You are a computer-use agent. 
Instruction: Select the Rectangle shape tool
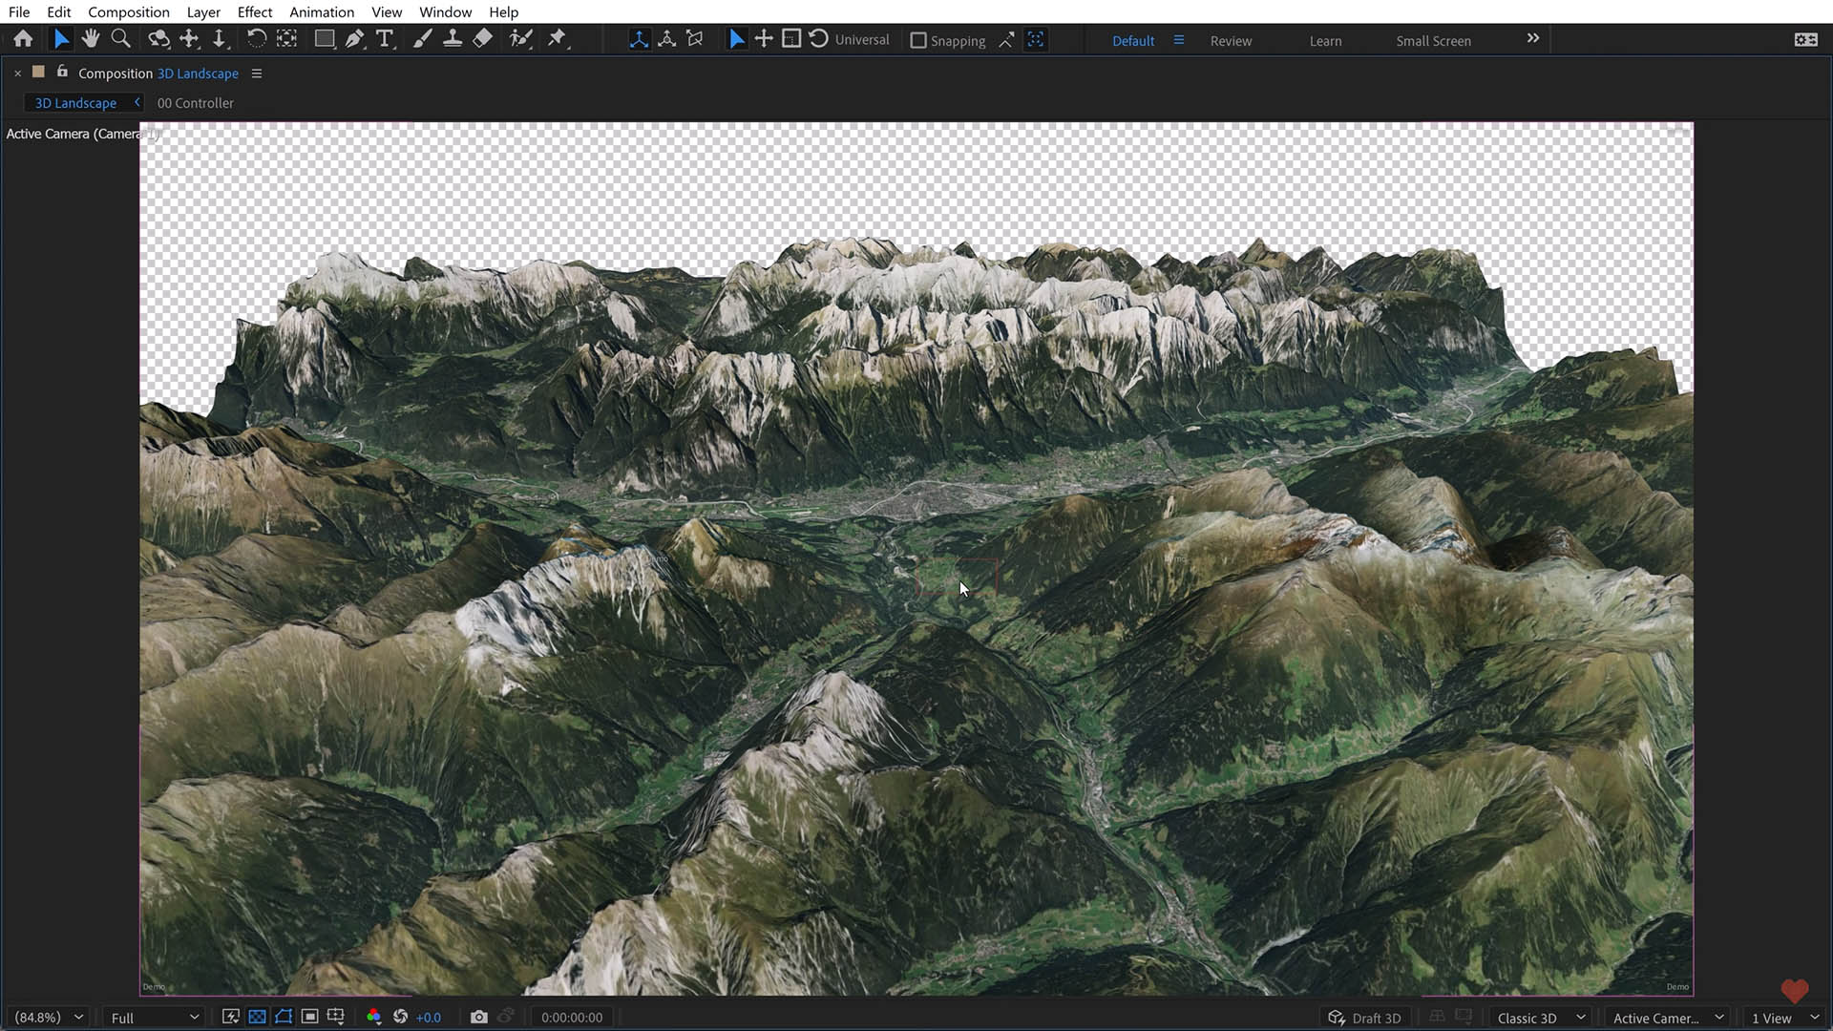pyautogui.click(x=325, y=38)
